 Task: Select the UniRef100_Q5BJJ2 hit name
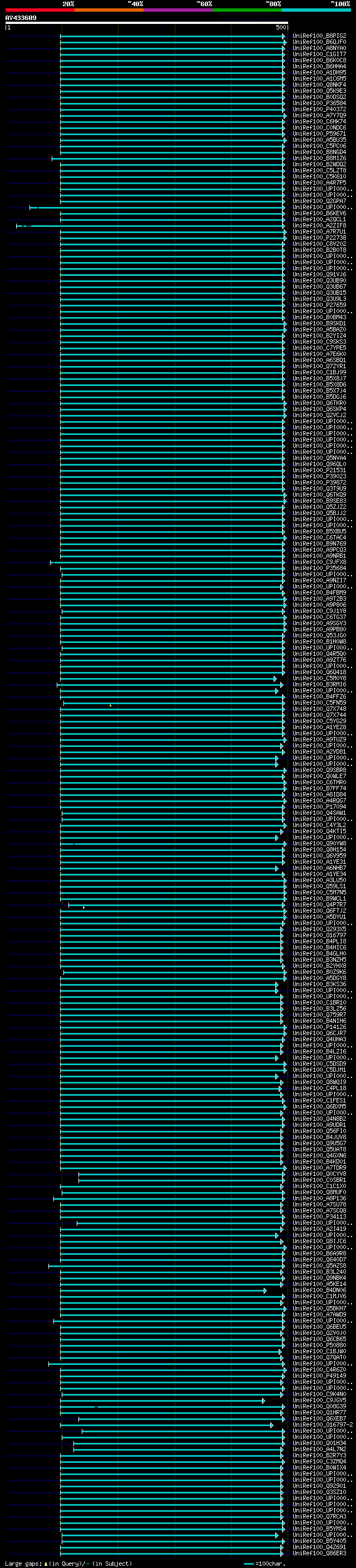pos(319,513)
